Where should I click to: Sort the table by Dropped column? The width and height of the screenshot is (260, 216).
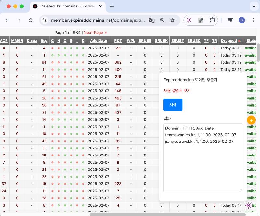tap(229, 41)
